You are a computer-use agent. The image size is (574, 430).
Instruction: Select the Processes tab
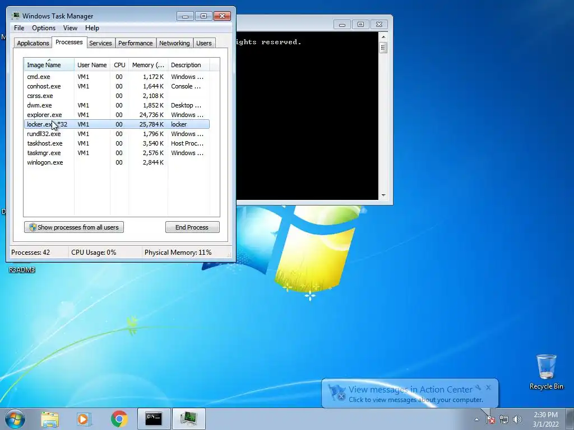click(x=69, y=42)
